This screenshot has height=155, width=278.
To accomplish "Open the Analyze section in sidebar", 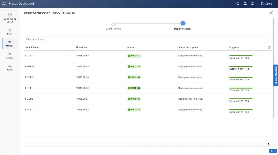I will [10, 55].
